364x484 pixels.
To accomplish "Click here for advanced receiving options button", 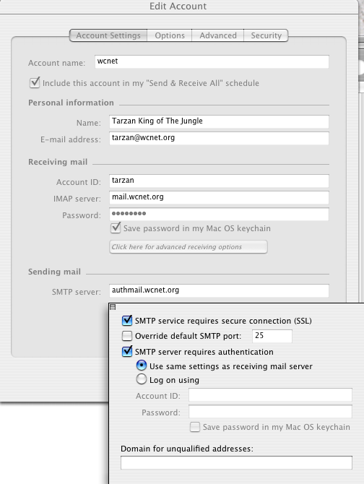I will [x=188, y=247].
